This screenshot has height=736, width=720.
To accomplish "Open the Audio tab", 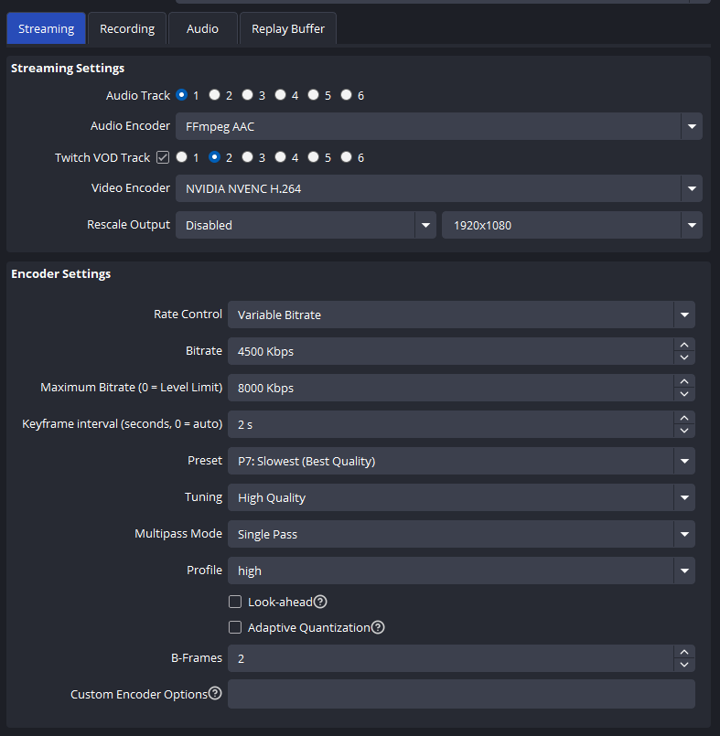I will [202, 28].
